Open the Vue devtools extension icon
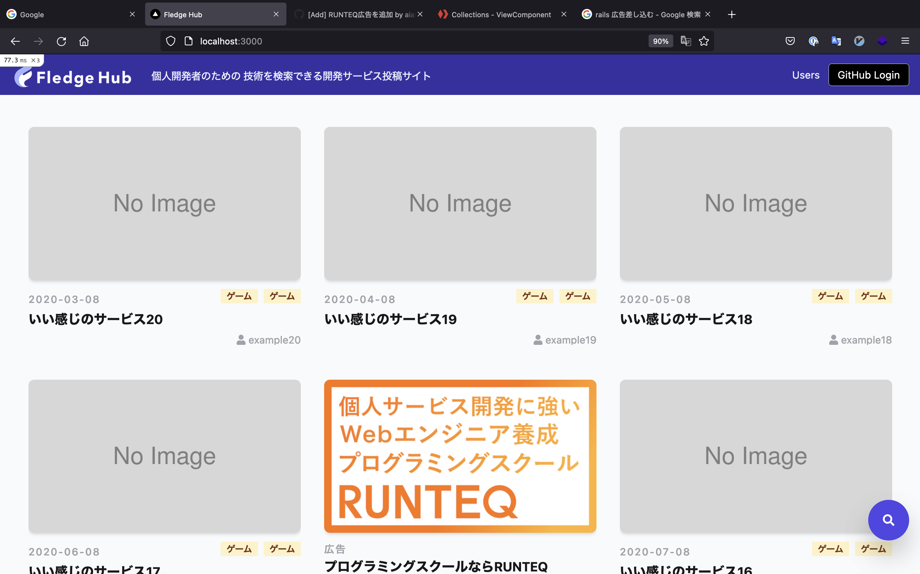The height and width of the screenshot is (574, 920). [x=859, y=41]
